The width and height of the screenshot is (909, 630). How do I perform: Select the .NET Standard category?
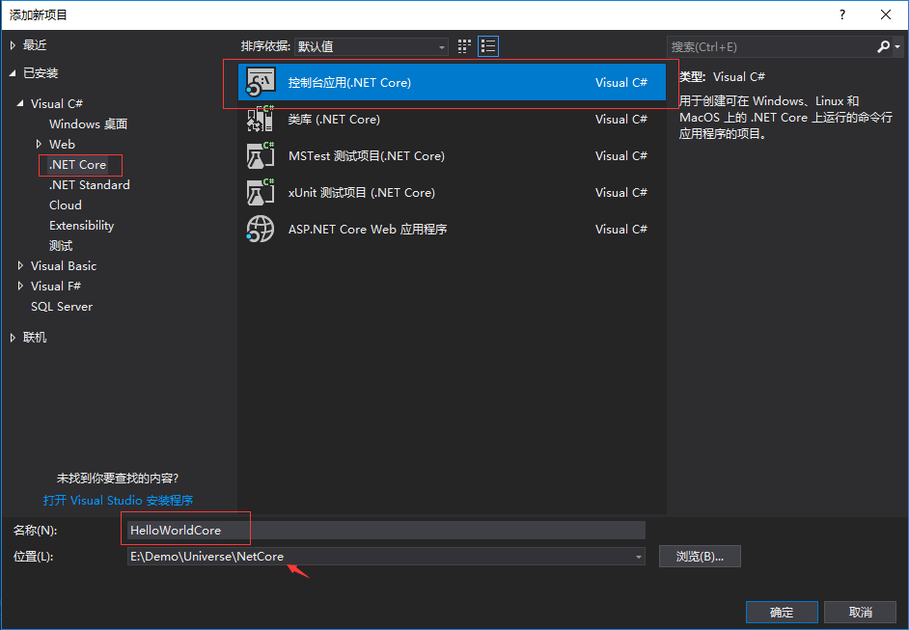90,185
